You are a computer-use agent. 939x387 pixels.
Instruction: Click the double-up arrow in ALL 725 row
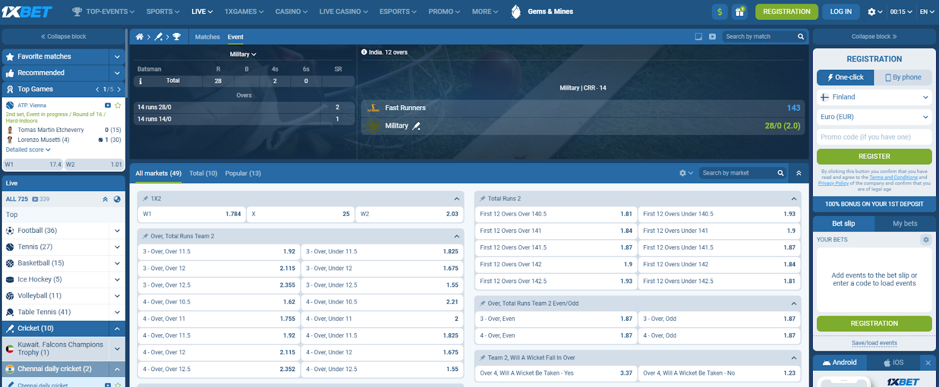pyautogui.click(x=105, y=199)
